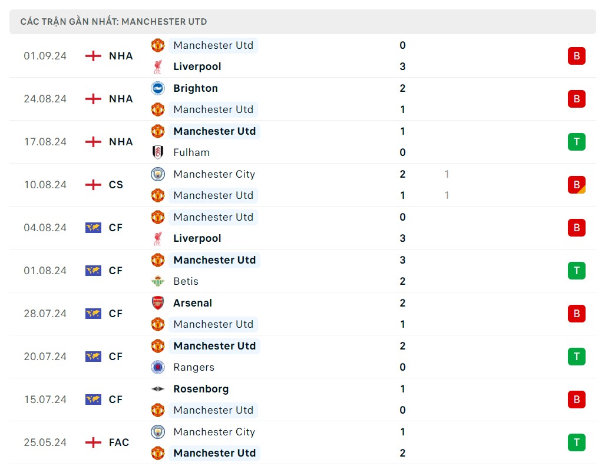Screen dimensions: 605x466
Task: Click the Fulham club crest
Action: 157,152
